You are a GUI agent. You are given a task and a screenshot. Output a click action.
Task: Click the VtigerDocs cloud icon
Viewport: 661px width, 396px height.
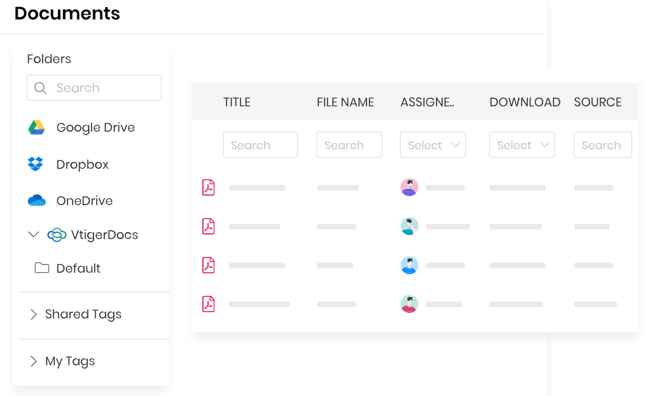pyautogui.click(x=56, y=234)
